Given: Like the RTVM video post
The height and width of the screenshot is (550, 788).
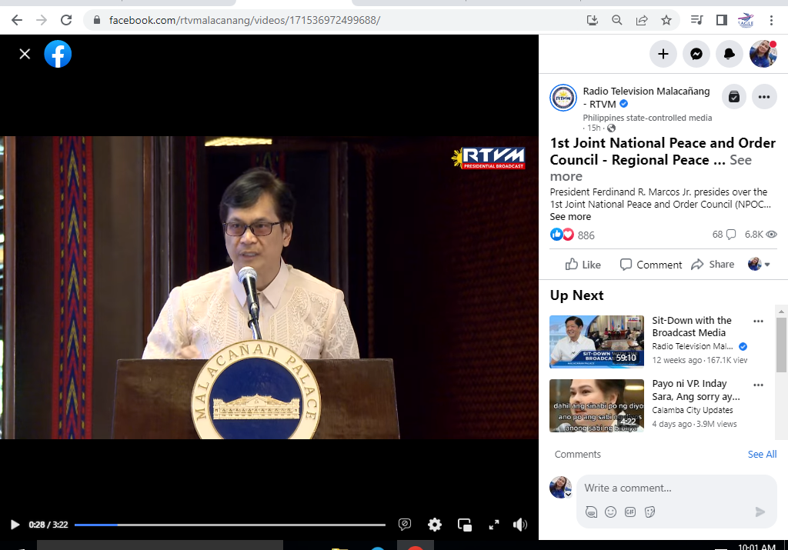Looking at the screenshot, I should point(583,265).
